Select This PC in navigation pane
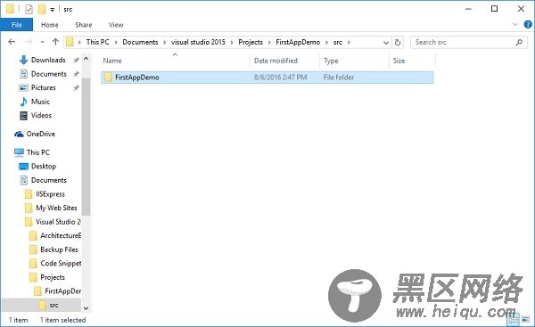535x327 pixels. point(37,152)
